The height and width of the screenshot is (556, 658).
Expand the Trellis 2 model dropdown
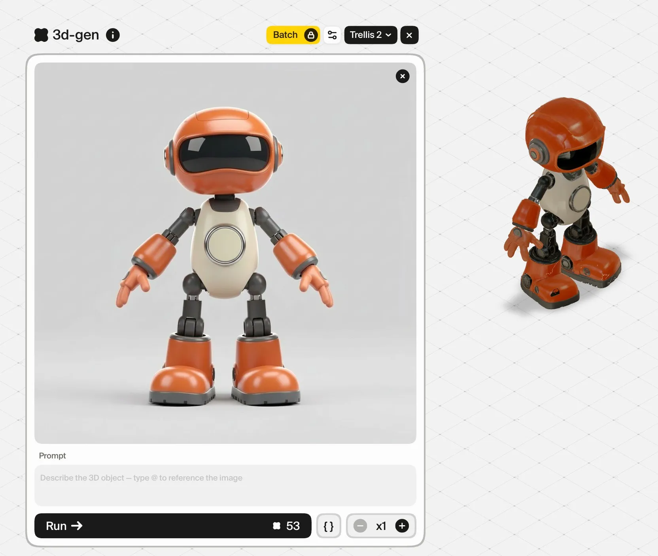[x=371, y=35]
